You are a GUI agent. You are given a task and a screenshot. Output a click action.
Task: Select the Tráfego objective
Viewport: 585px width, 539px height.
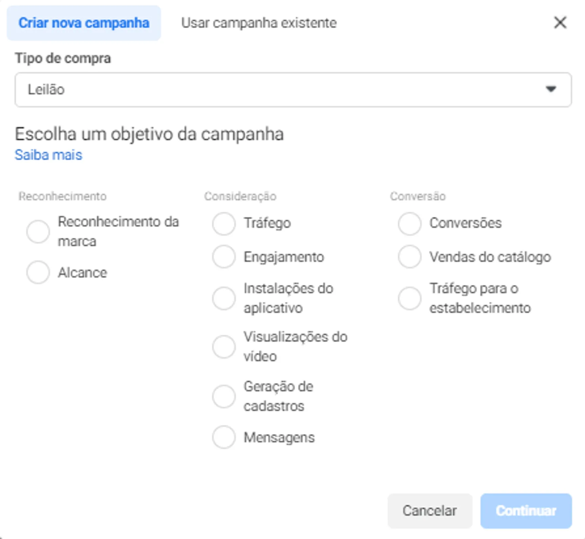(224, 224)
